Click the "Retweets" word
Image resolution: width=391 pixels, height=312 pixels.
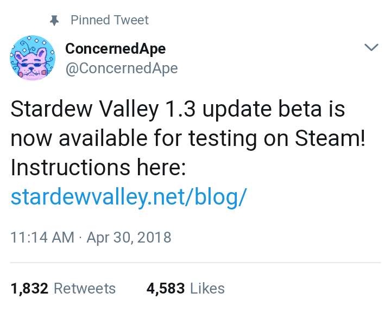(85, 288)
